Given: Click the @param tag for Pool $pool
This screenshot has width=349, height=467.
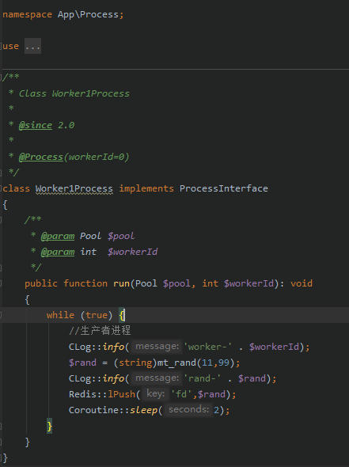Looking at the screenshot, I should [x=58, y=236].
